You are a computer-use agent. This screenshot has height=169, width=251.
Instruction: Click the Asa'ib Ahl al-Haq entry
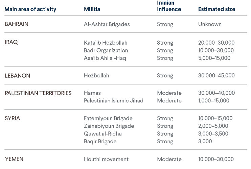point(105,58)
